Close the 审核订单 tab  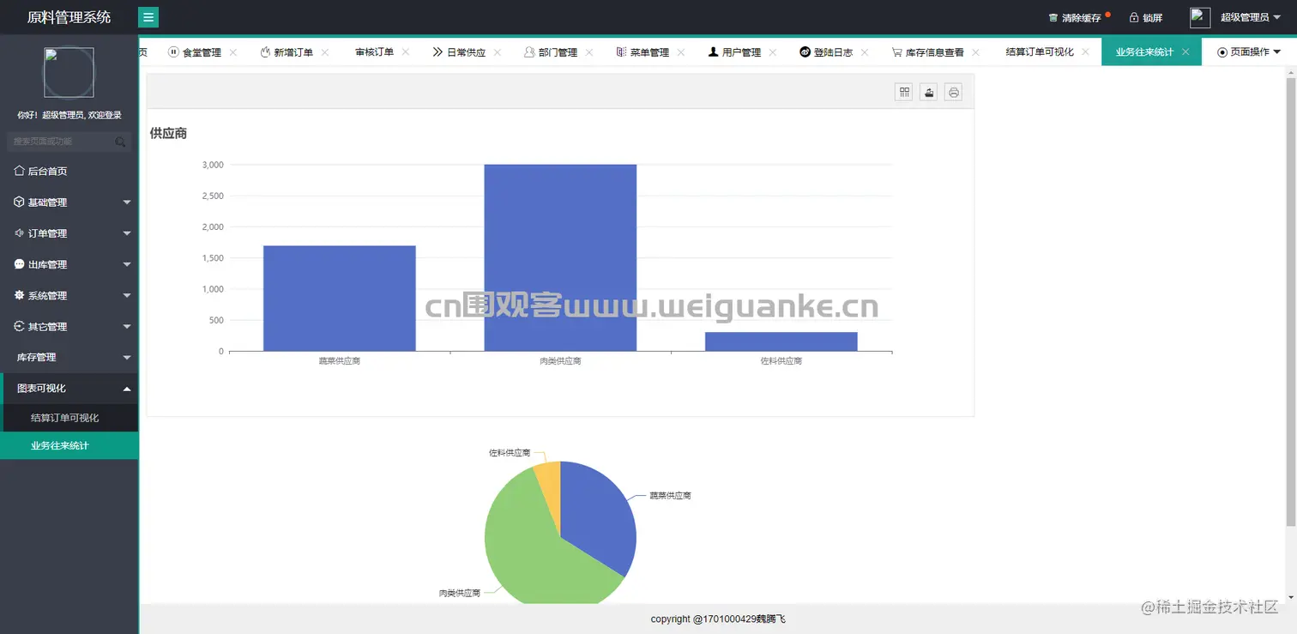click(x=406, y=52)
